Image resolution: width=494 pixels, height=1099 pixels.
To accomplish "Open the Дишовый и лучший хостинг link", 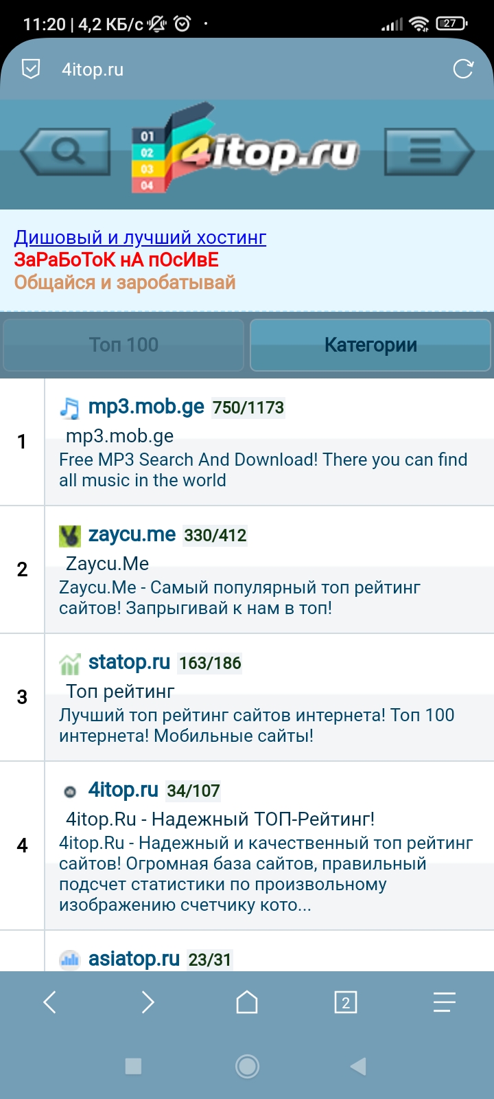I will click(x=140, y=238).
